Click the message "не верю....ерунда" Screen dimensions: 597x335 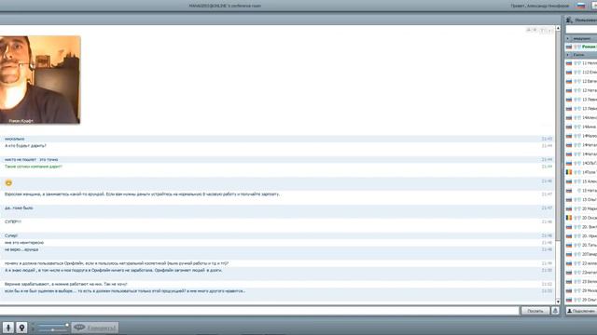[21, 249]
